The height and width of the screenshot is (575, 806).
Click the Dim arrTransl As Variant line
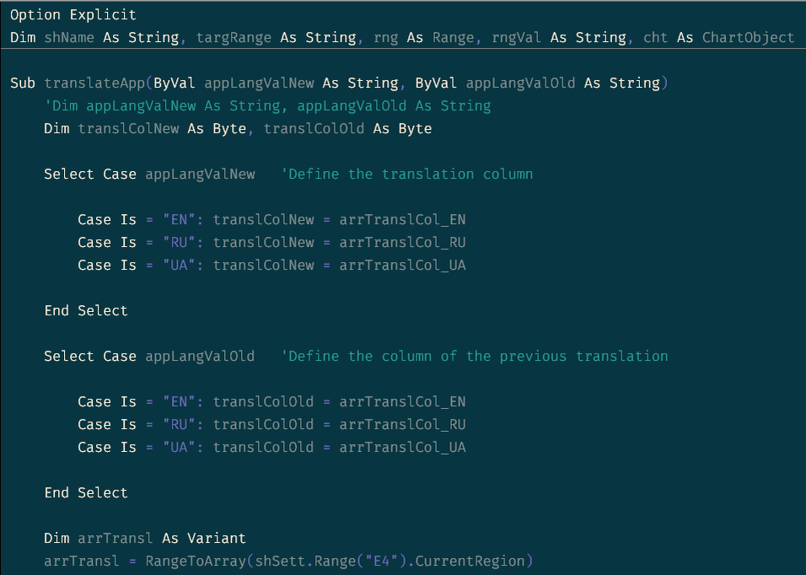(145, 539)
